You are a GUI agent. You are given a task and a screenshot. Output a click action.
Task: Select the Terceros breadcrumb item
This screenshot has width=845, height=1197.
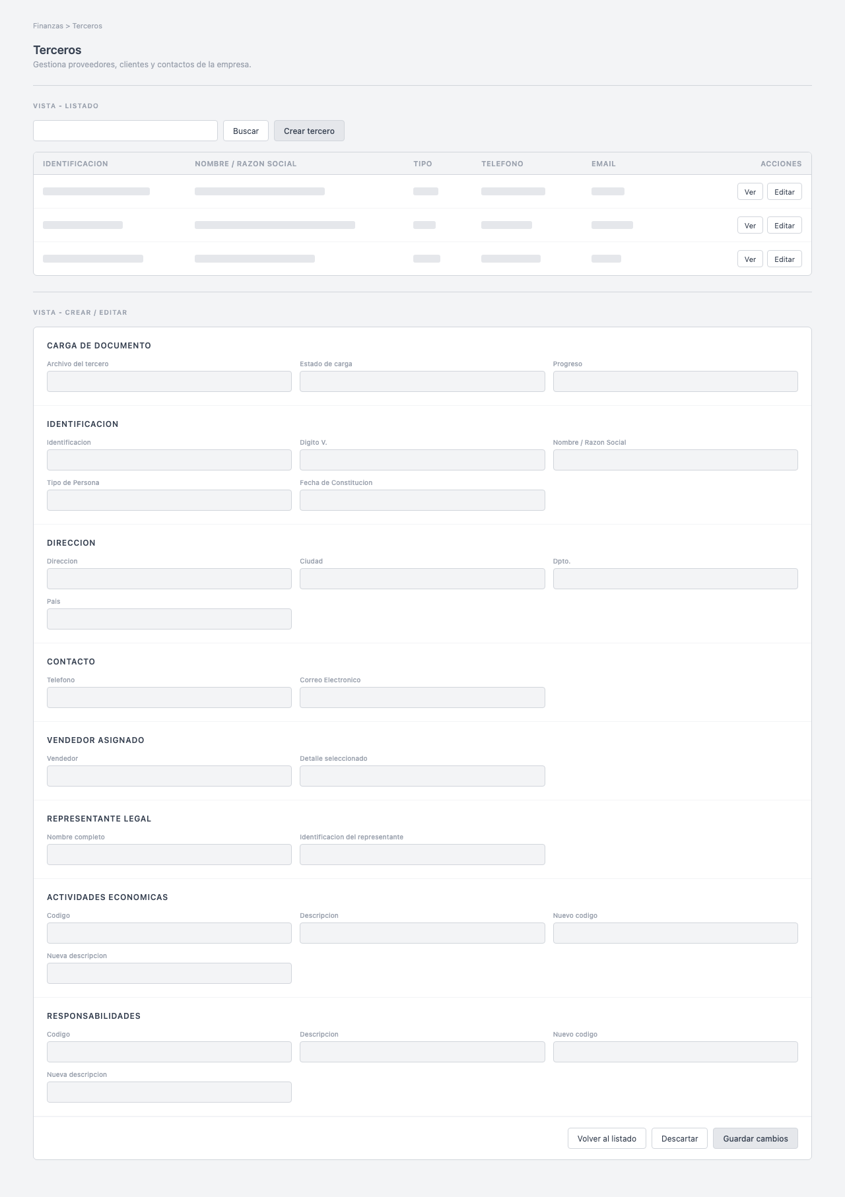tap(88, 27)
